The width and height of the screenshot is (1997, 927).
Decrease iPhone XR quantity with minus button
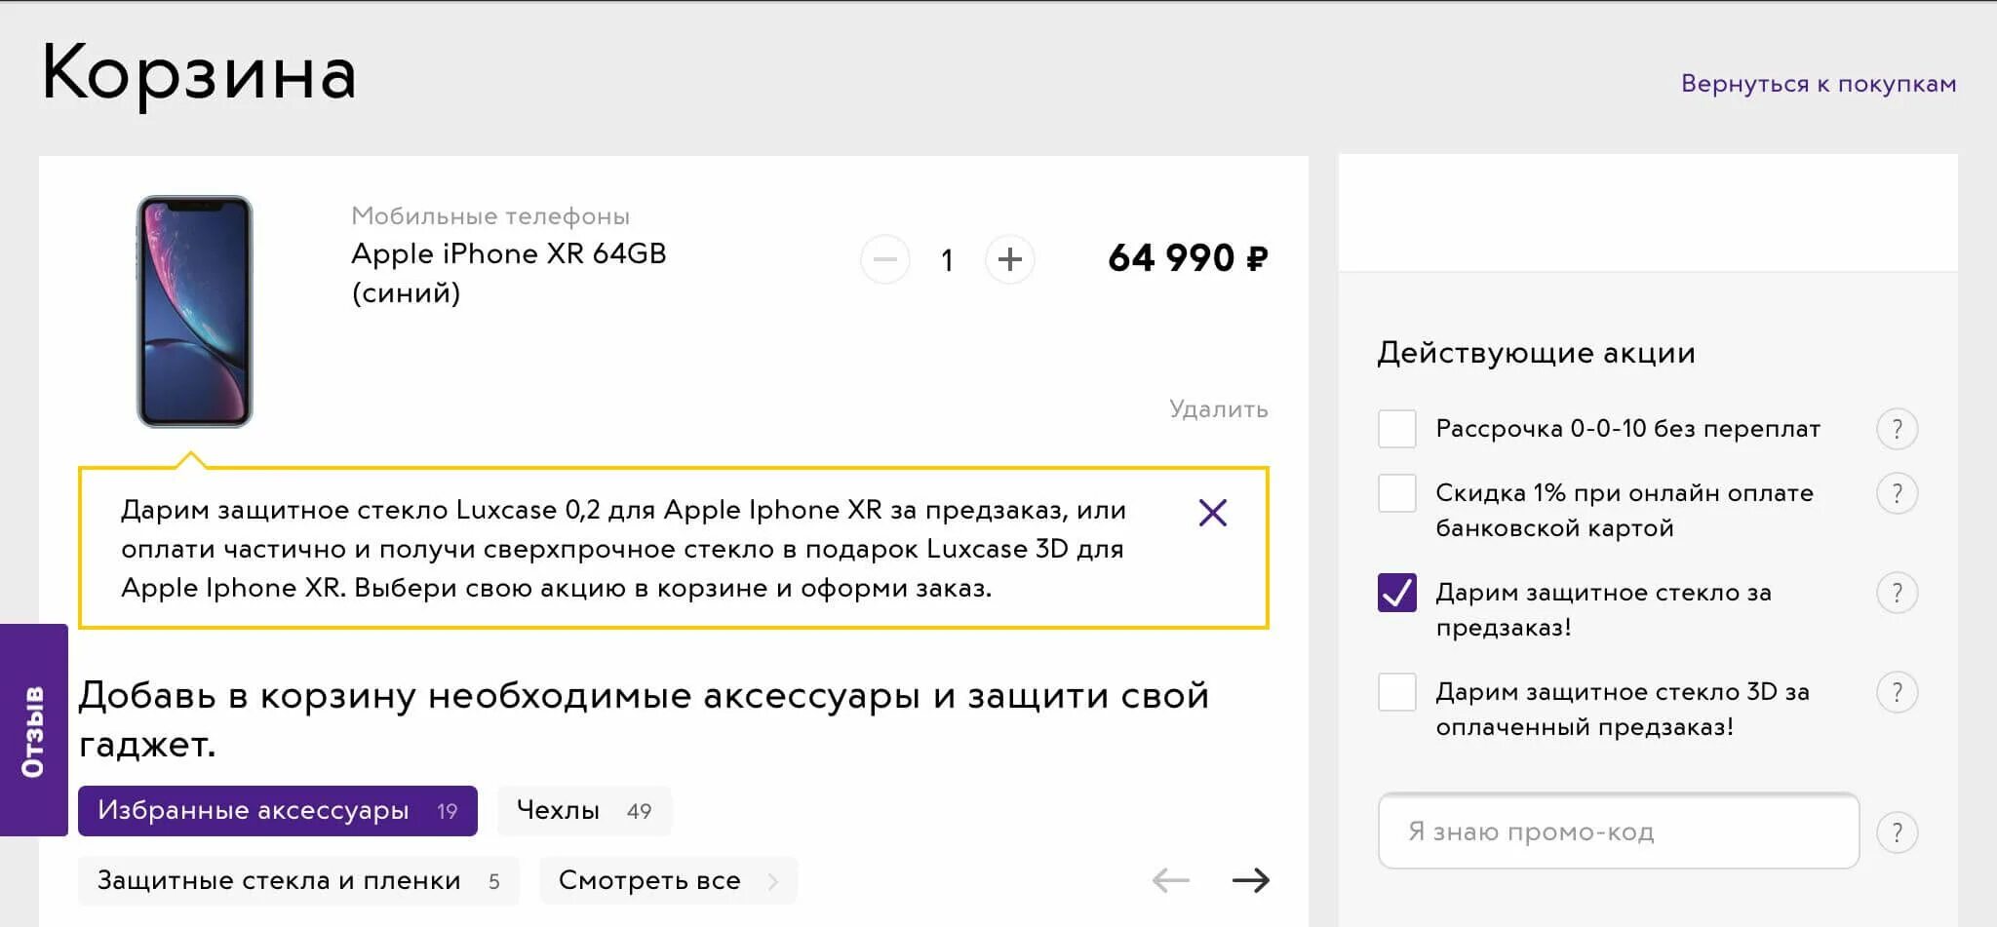click(x=885, y=259)
